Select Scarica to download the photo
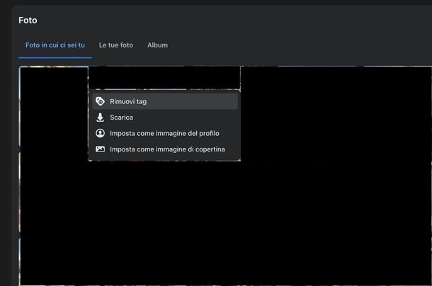Image resolution: width=432 pixels, height=286 pixels. coord(121,118)
